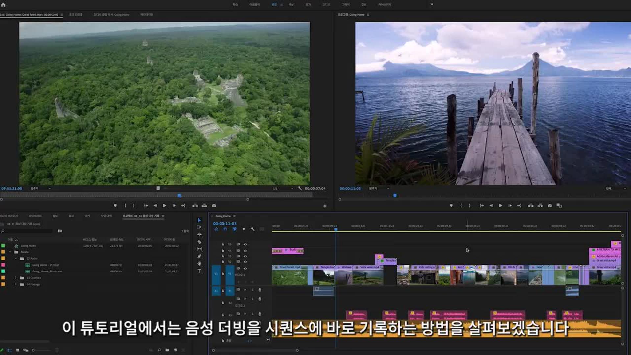Open the Project panel tab

[141, 216]
